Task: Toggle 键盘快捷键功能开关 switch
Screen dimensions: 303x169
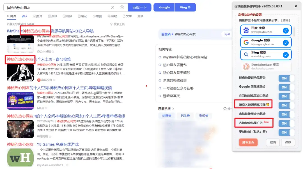Action: point(286,78)
